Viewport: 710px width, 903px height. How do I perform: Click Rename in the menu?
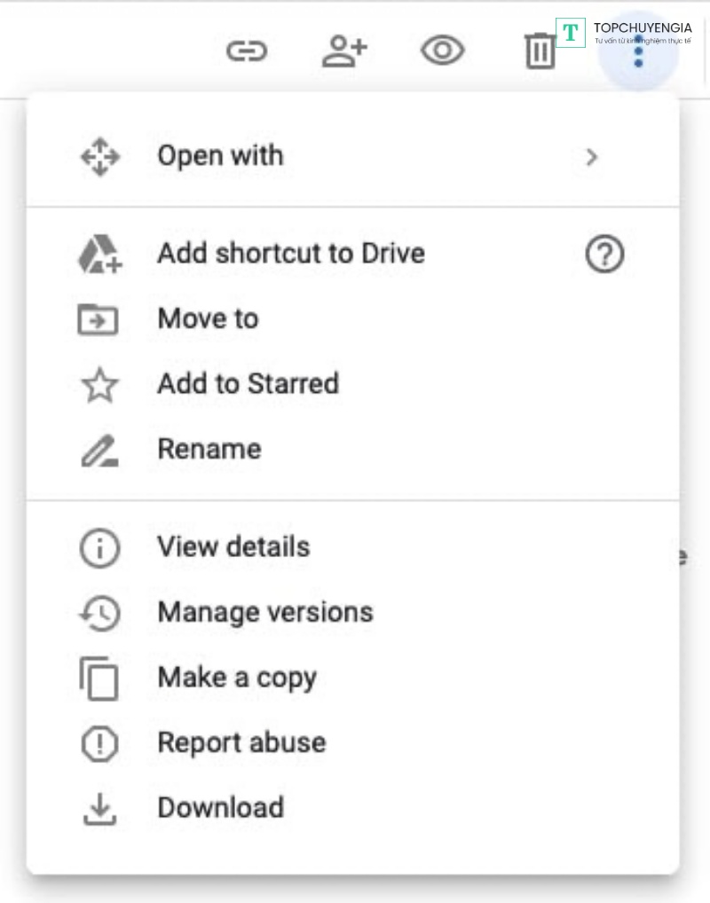[x=209, y=449]
